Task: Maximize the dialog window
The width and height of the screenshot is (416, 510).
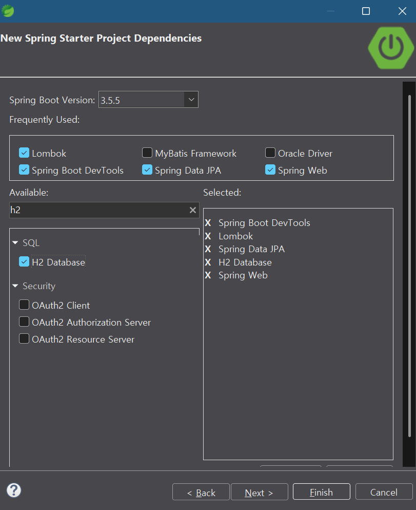Action: 366,11
